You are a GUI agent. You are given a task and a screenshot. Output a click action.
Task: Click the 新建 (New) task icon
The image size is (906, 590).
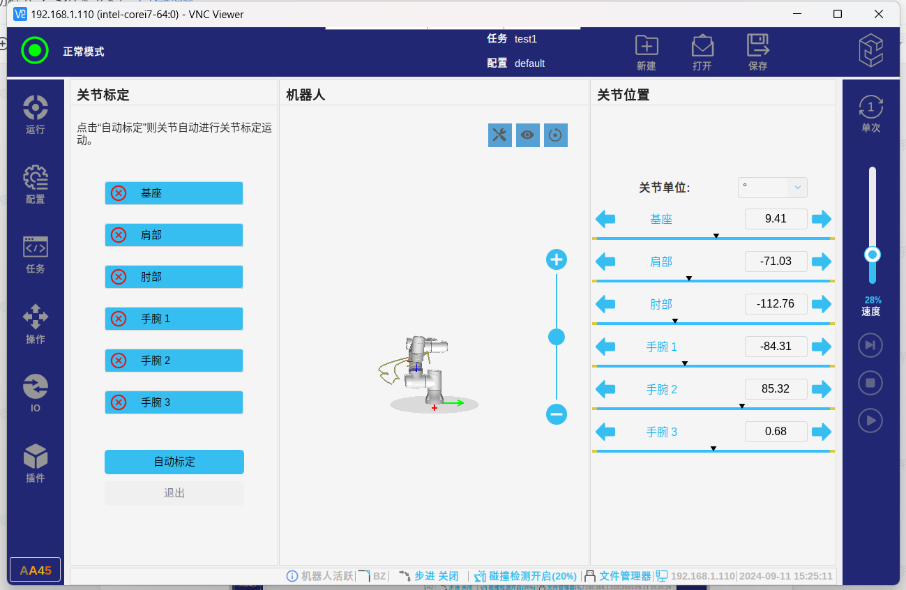click(x=647, y=46)
